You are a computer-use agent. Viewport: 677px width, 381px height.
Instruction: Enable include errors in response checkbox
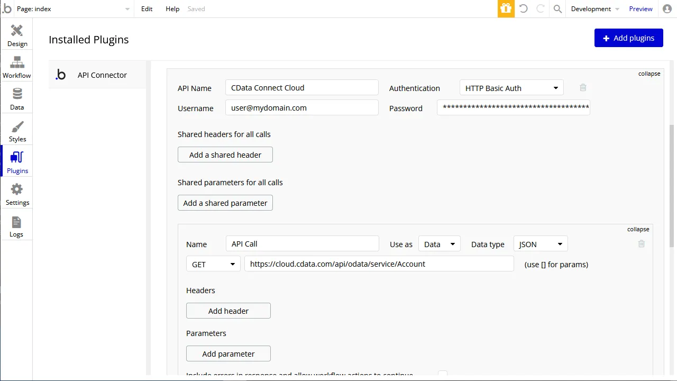443,373
